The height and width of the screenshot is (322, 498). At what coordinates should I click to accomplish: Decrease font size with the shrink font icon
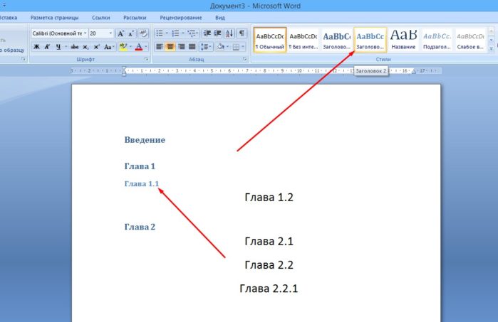131,33
